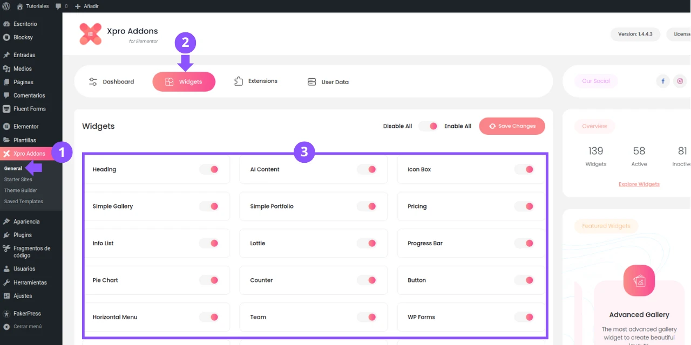Image resolution: width=691 pixels, height=345 pixels.
Task: Switch to the Widgets tab
Action: [184, 82]
